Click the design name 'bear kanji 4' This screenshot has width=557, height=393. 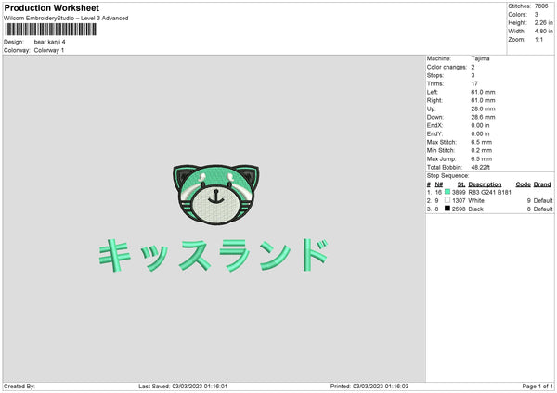point(50,42)
